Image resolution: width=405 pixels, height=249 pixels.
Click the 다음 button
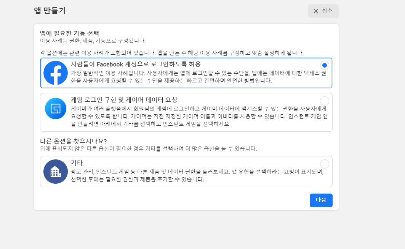coord(321,200)
